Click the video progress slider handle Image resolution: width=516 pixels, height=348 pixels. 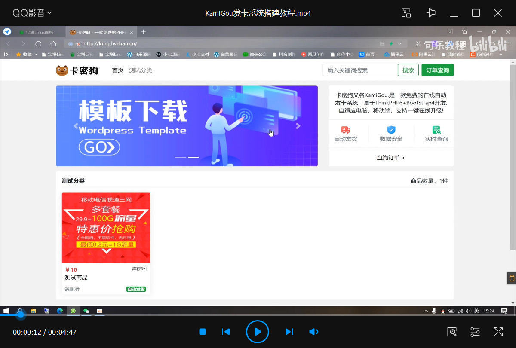pyautogui.click(x=20, y=315)
